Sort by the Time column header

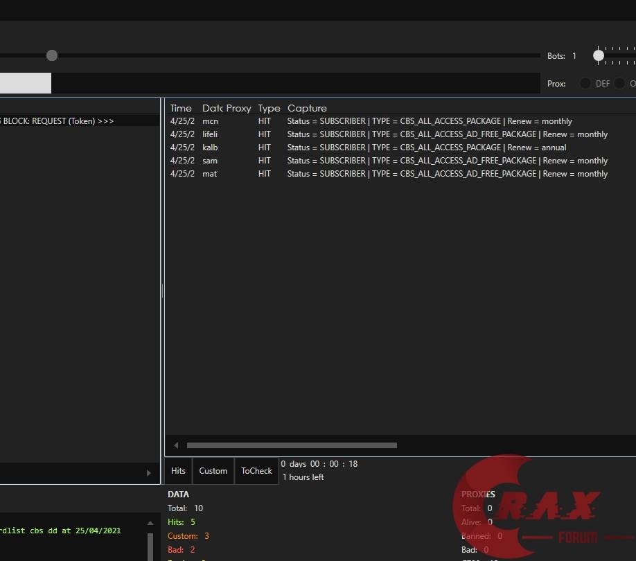[181, 108]
